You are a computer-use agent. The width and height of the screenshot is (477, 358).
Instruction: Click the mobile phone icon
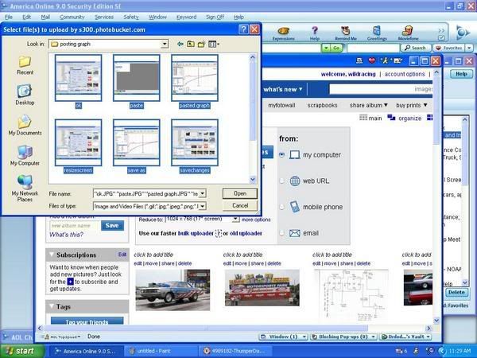coord(294,207)
